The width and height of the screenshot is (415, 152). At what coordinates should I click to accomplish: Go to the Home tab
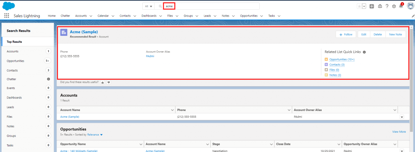[x=51, y=16]
